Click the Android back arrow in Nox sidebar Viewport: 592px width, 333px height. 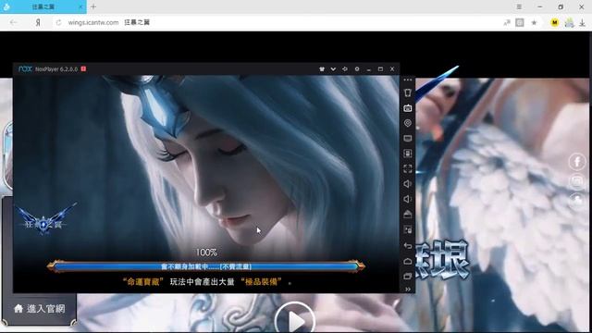pos(407,246)
